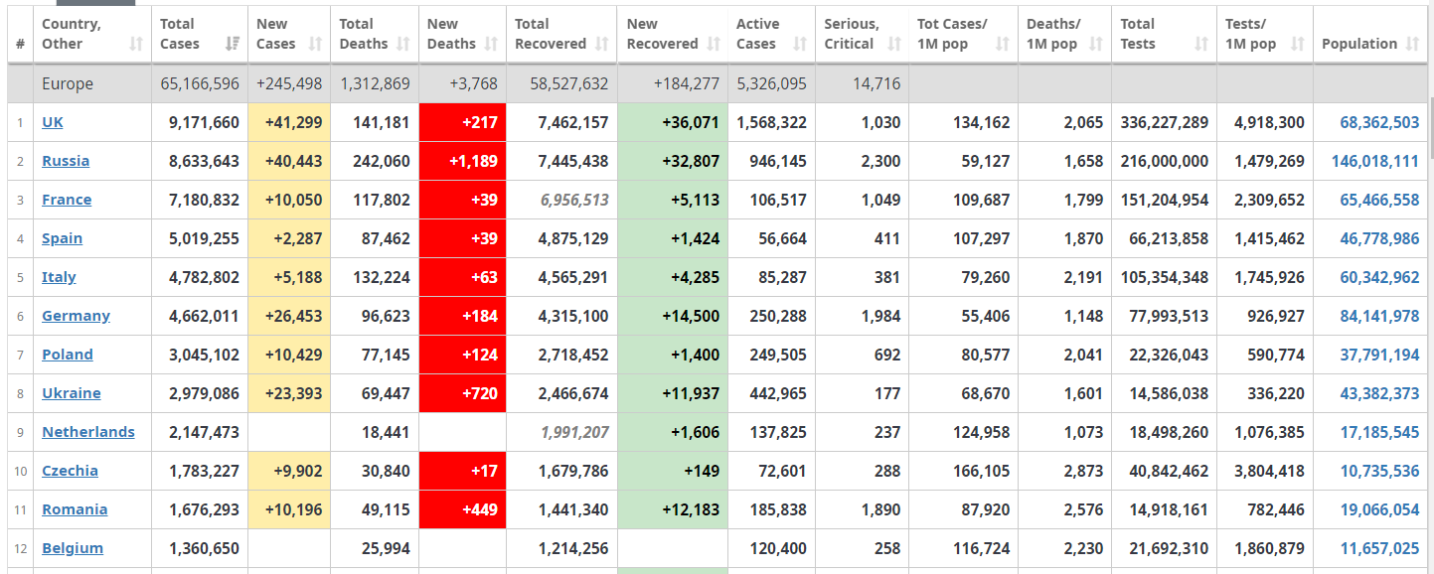Open Germany population link 84,141,978
Image resolution: width=1434 pixels, height=574 pixels.
(1379, 316)
